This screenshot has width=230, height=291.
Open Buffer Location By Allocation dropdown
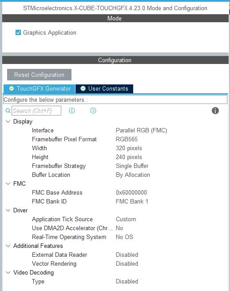pyautogui.click(x=133, y=175)
